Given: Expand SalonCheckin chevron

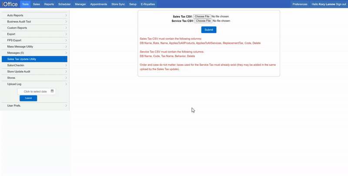Looking at the screenshot, I should point(66,65).
